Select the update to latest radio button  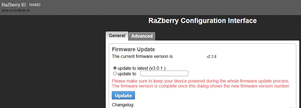click(115, 68)
